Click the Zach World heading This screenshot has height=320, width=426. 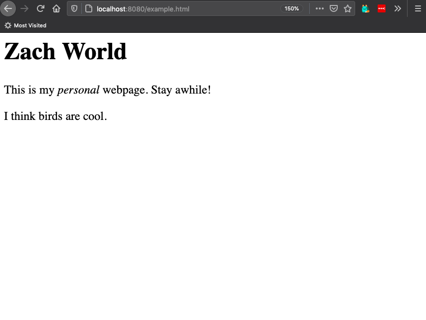(x=65, y=51)
